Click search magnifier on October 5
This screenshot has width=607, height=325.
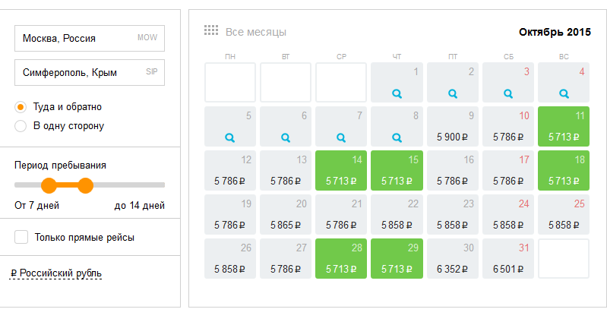tap(230, 137)
